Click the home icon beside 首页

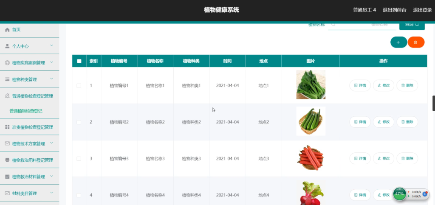point(7,30)
